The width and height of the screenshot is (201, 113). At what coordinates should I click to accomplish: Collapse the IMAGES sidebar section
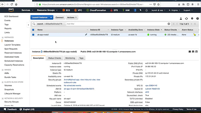tap(3, 70)
